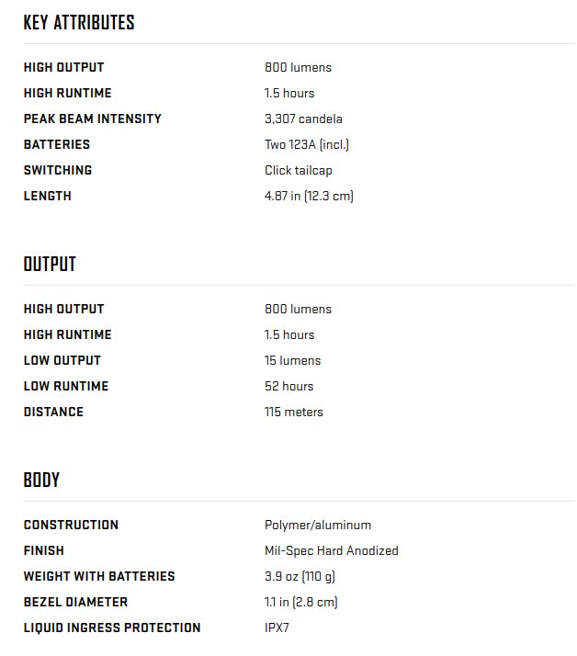Select the Mil-Spec Hard Anodized finish value
This screenshot has height=656, width=577.
(x=332, y=551)
